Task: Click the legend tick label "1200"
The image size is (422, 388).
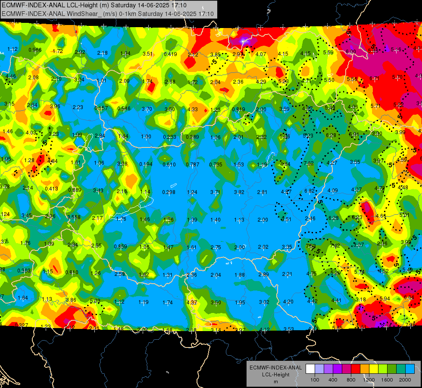Action: click(369, 380)
